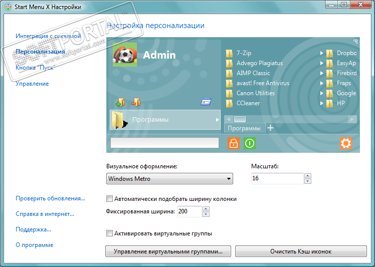375x267 pixels.
Task: Click the HP folder icon
Action: (x=329, y=104)
